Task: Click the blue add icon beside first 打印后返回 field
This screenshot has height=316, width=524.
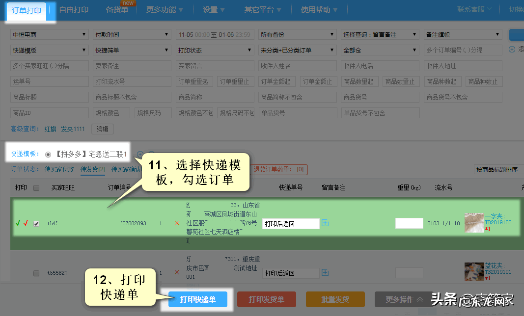Action: [325, 223]
